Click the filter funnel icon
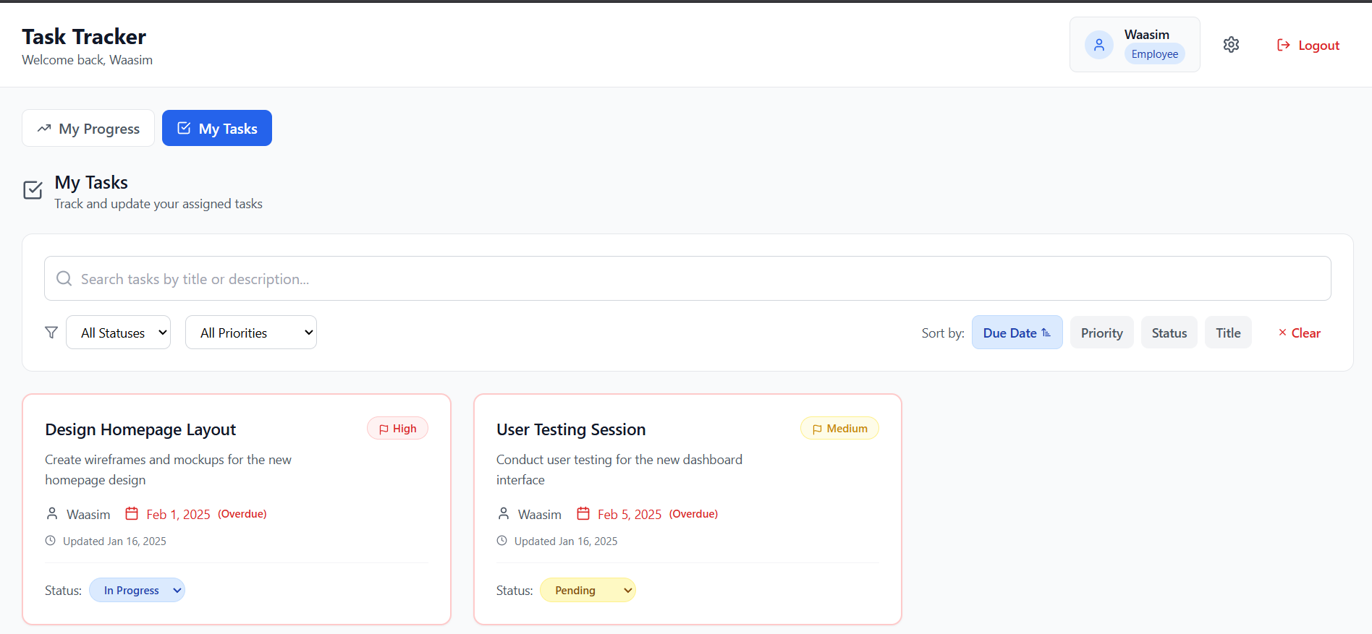Screen dimensions: 1372x634 (51, 333)
